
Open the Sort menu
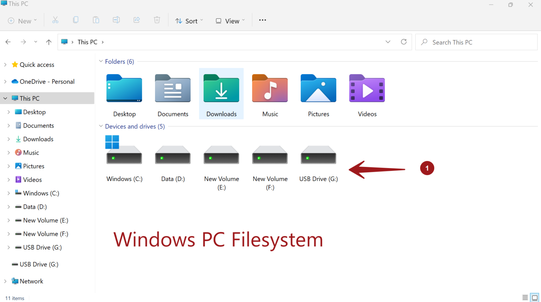pyautogui.click(x=189, y=21)
